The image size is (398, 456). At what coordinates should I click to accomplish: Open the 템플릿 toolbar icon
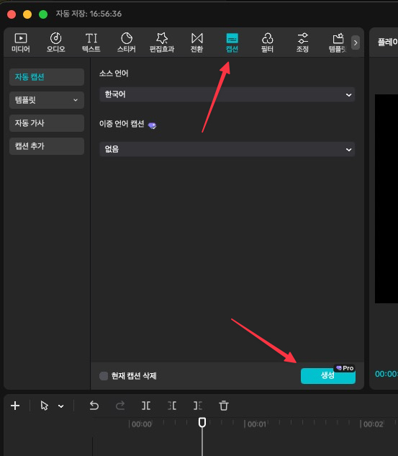(x=338, y=43)
